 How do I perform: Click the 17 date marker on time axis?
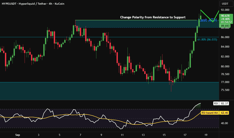[x=185, y=135]
